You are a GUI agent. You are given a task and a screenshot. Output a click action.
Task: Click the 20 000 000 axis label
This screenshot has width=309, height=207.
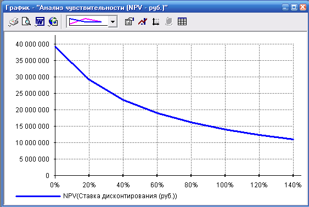point(32,110)
